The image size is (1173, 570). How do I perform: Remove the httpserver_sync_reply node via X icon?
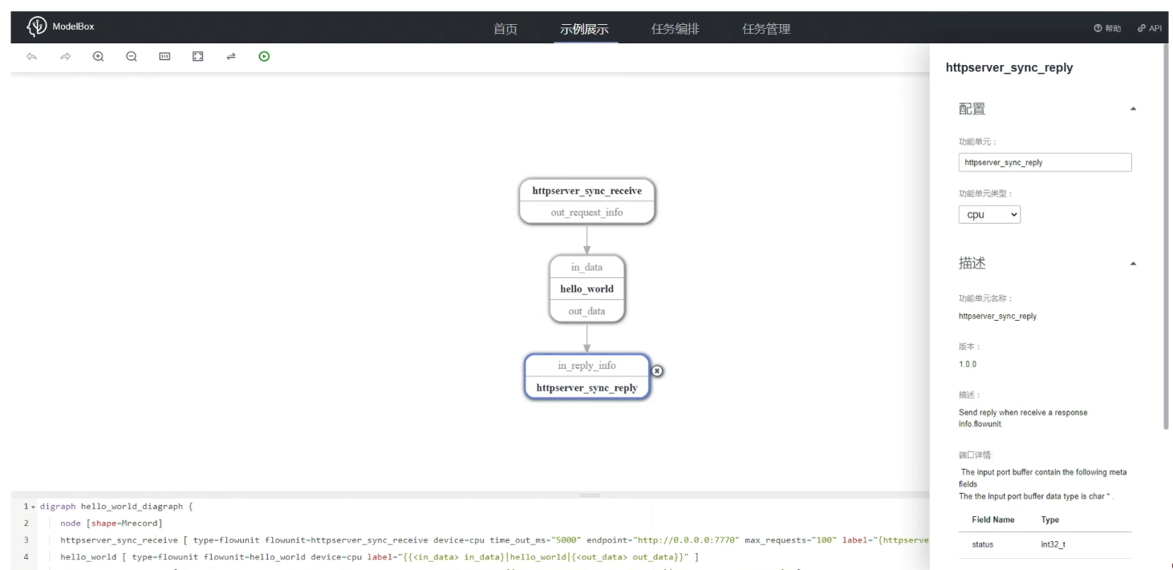point(657,370)
